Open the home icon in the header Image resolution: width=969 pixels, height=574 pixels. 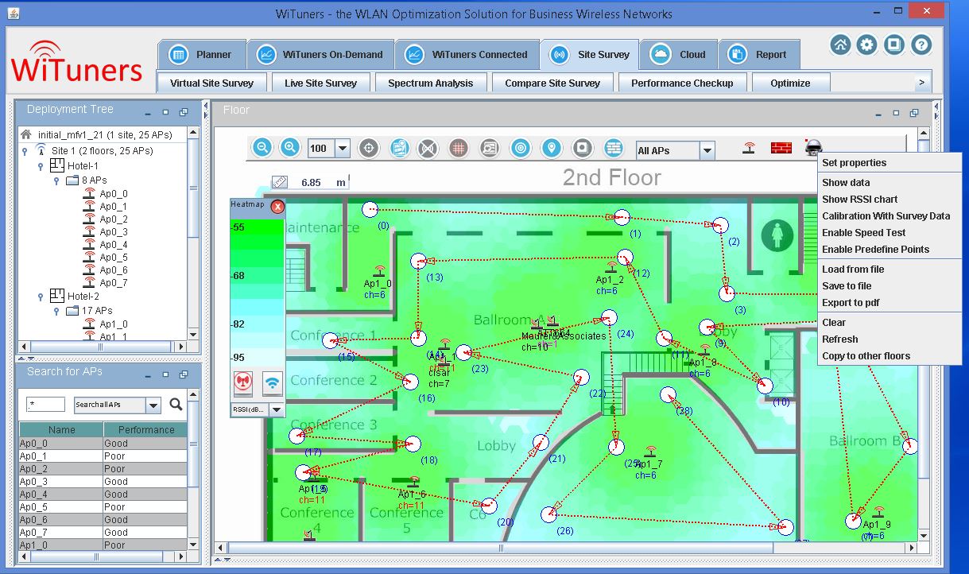click(x=840, y=45)
